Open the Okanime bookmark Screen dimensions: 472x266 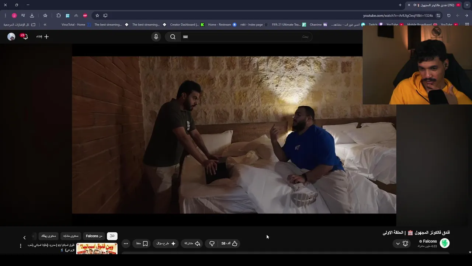[x=318, y=25]
